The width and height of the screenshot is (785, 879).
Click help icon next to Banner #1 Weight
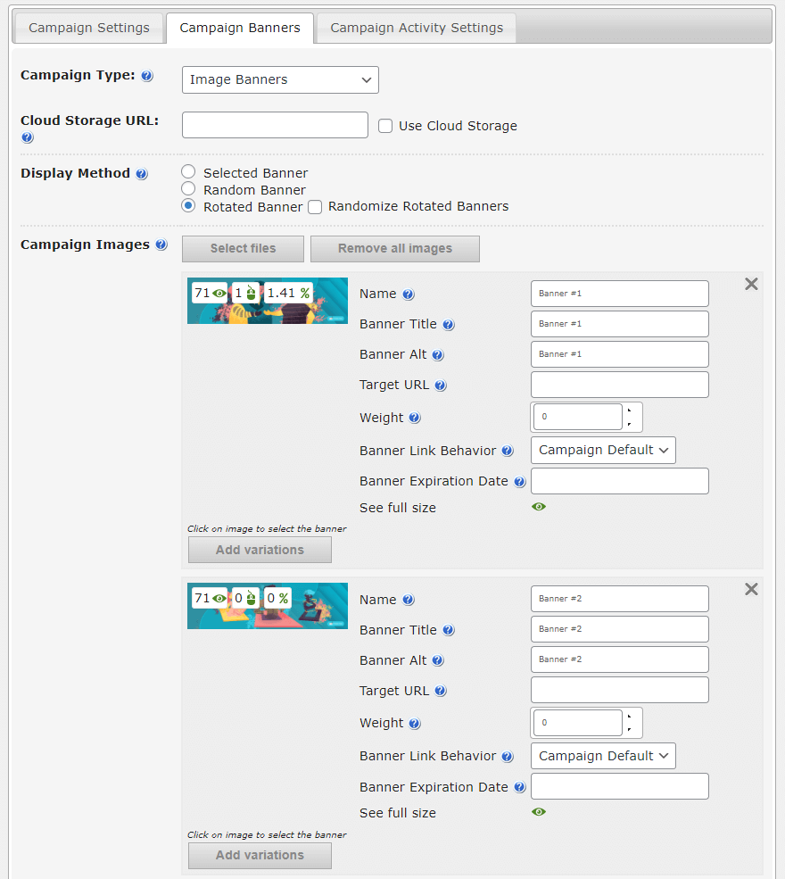[415, 418]
